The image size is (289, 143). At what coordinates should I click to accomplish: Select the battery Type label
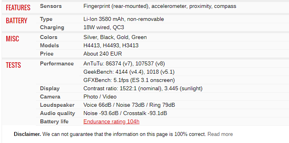pos(46,19)
